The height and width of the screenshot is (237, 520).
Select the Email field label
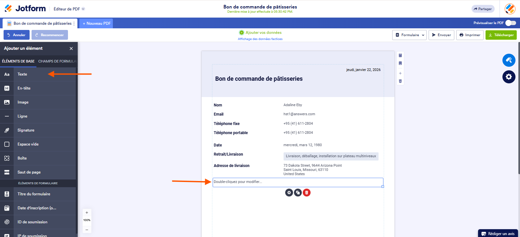coord(219,114)
